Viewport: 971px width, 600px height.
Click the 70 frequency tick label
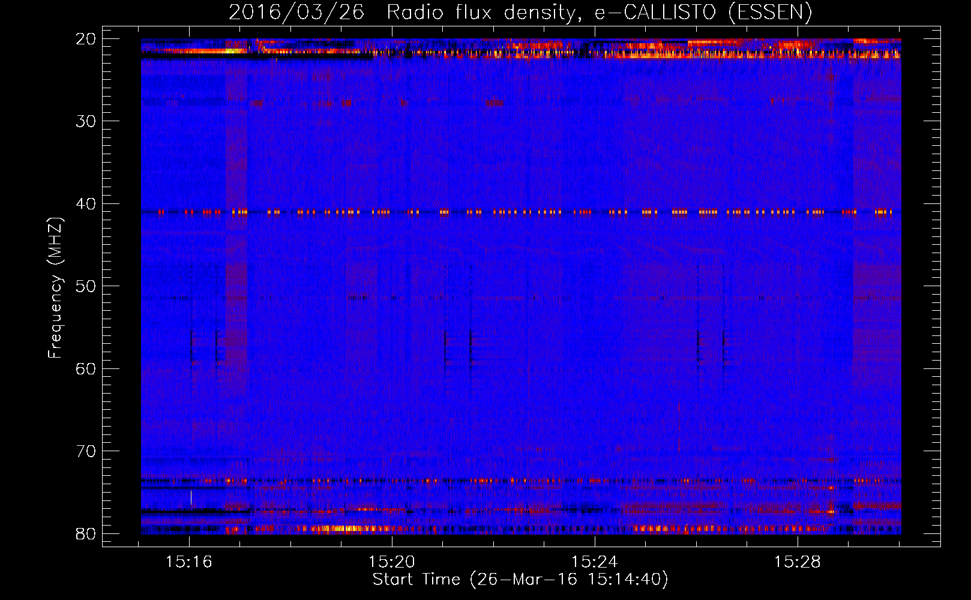tap(86, 451)
